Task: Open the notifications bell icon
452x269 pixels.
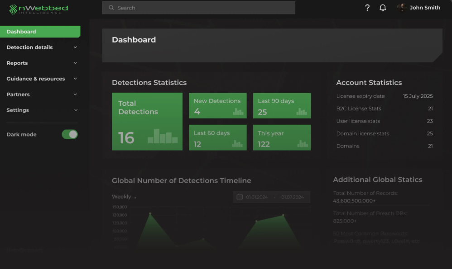Action: tap(383, 8)
